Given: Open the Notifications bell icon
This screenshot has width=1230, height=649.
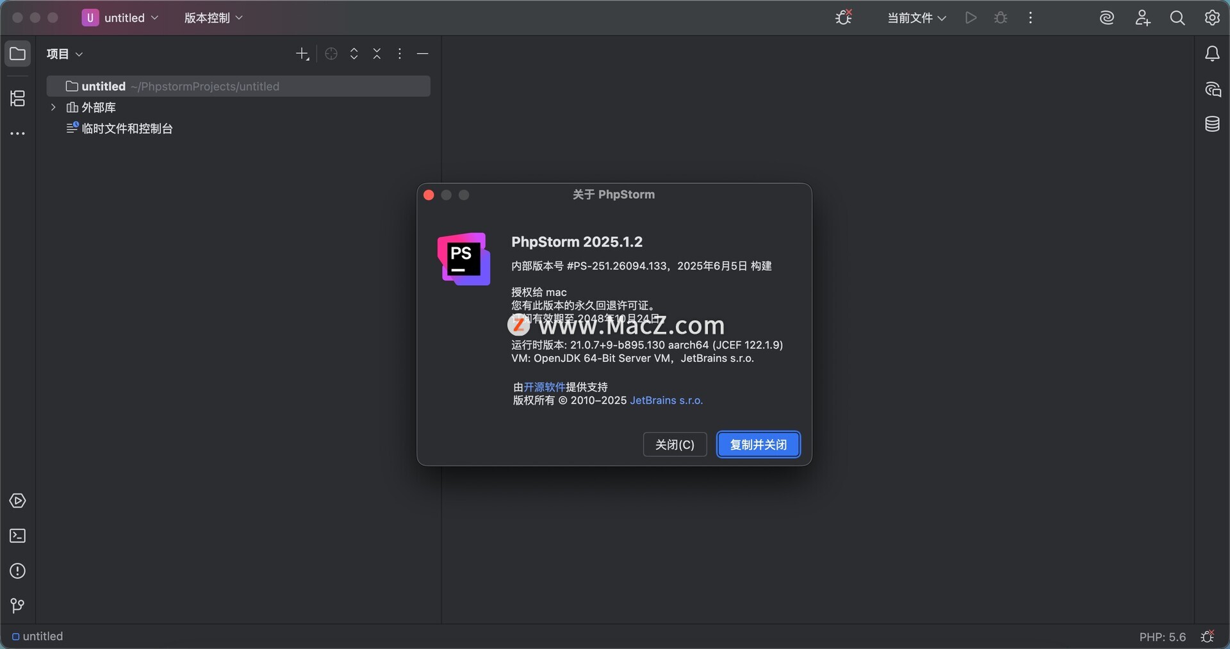Looking at the screenshot, I should click(x=1212, y=54).
